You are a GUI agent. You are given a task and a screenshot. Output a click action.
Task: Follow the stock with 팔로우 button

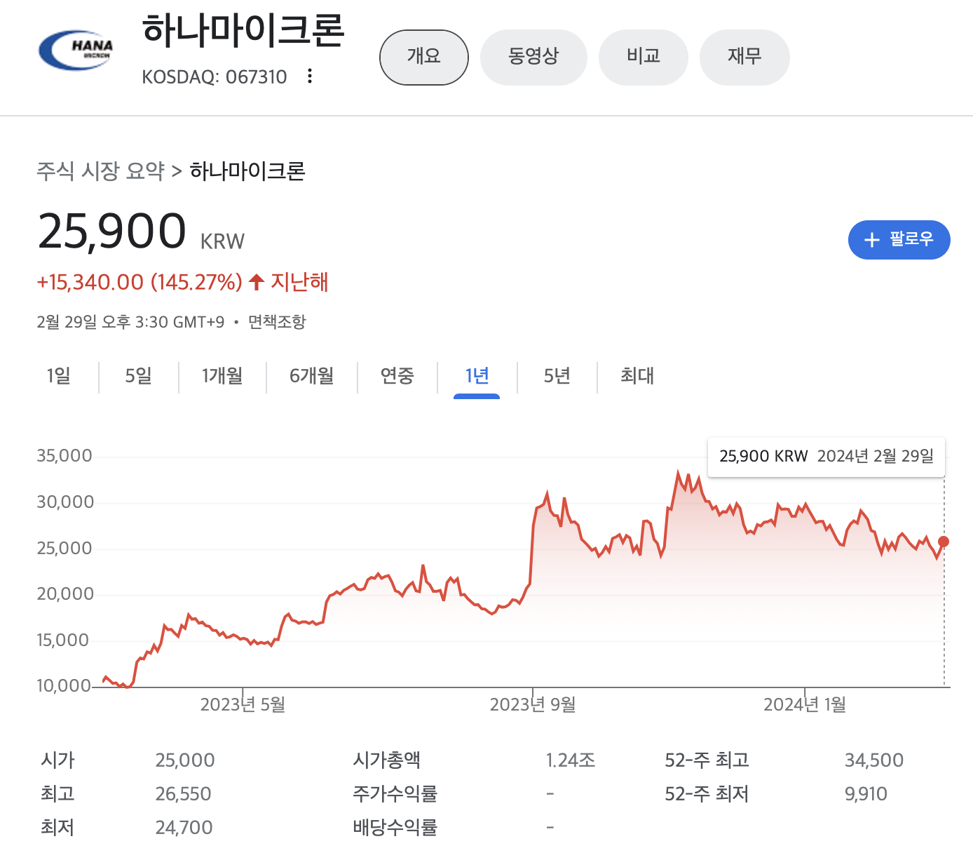[x=899, y=240]
